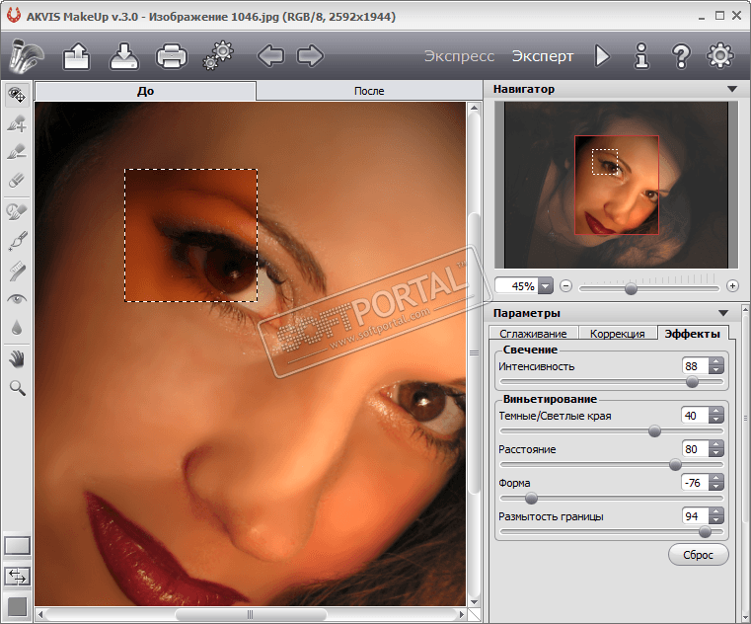Screen dimensions: 751x624
Task: Open the Коррекция tab
Action: tap(617, 334)
